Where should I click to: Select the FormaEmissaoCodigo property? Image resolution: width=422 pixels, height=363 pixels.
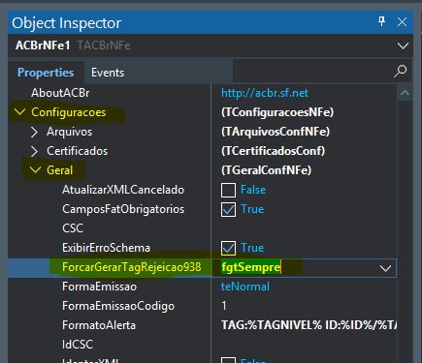point(118,306)
